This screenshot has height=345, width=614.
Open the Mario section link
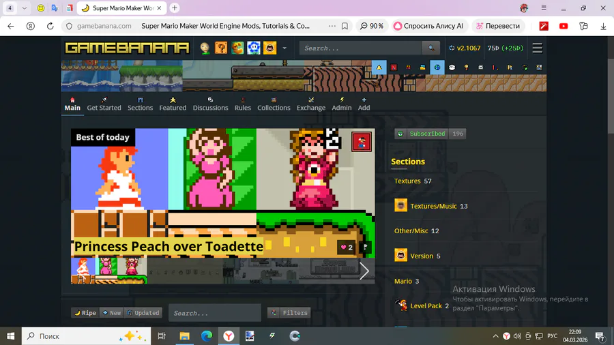point(403,281)
